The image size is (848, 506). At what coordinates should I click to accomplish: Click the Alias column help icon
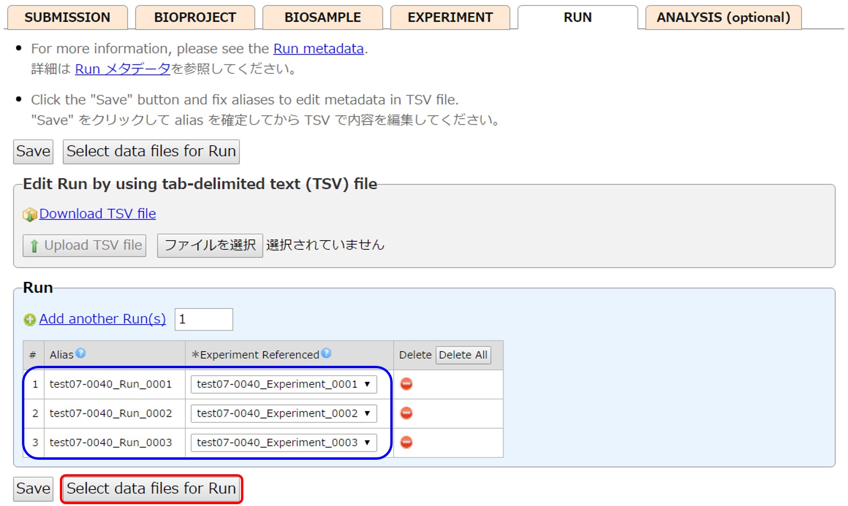tap(80, 353)
